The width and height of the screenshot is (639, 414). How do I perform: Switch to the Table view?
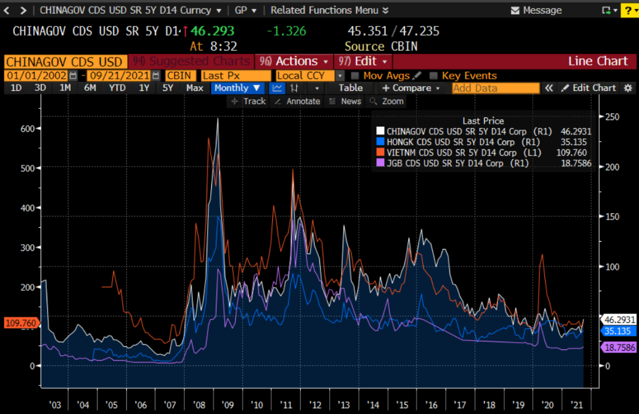point(351,88)
